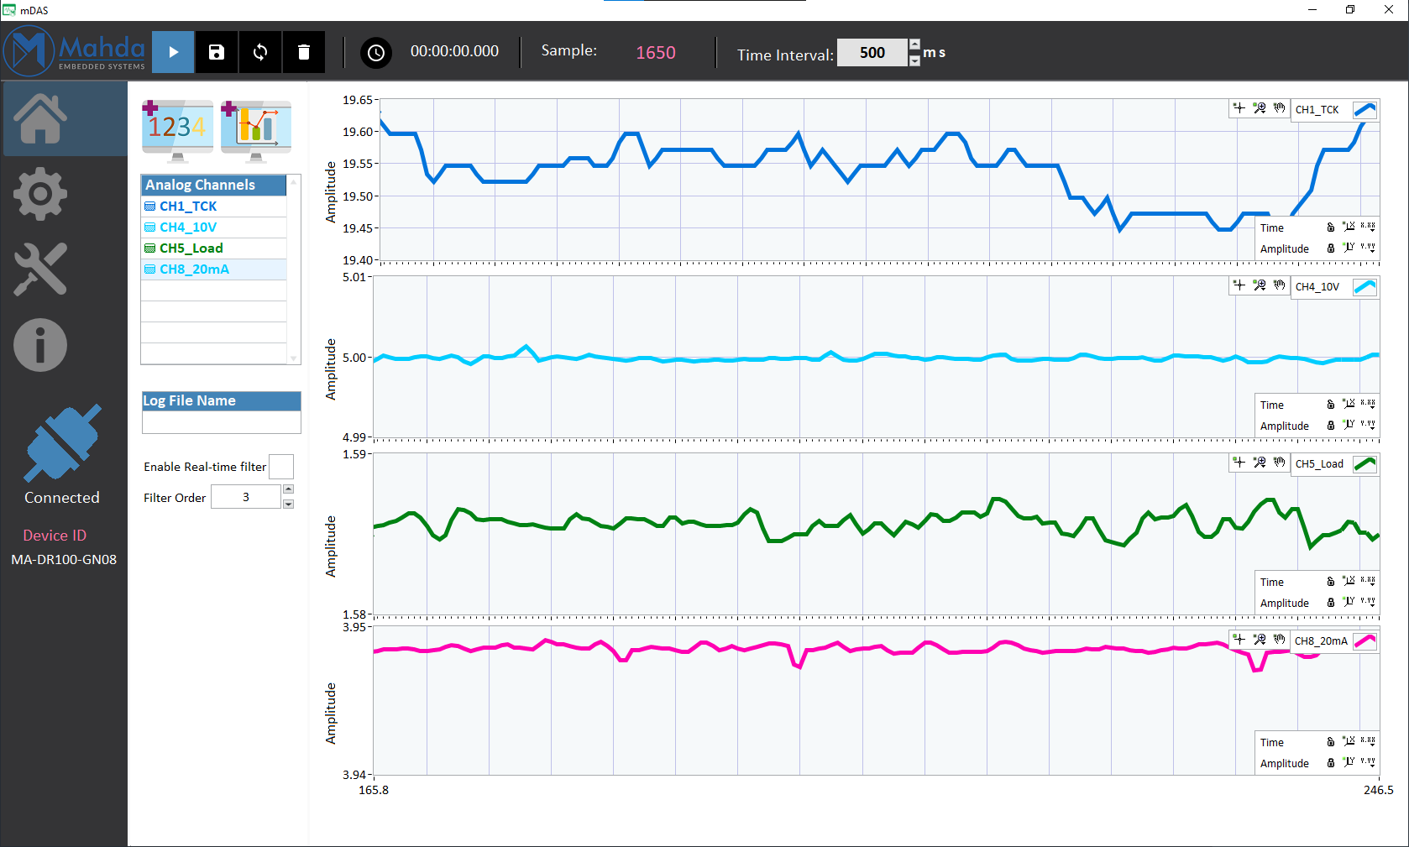Screen dimensions: 1409x847
Task: Increment the Filter Order value
Action: click(x=288, y=489)
